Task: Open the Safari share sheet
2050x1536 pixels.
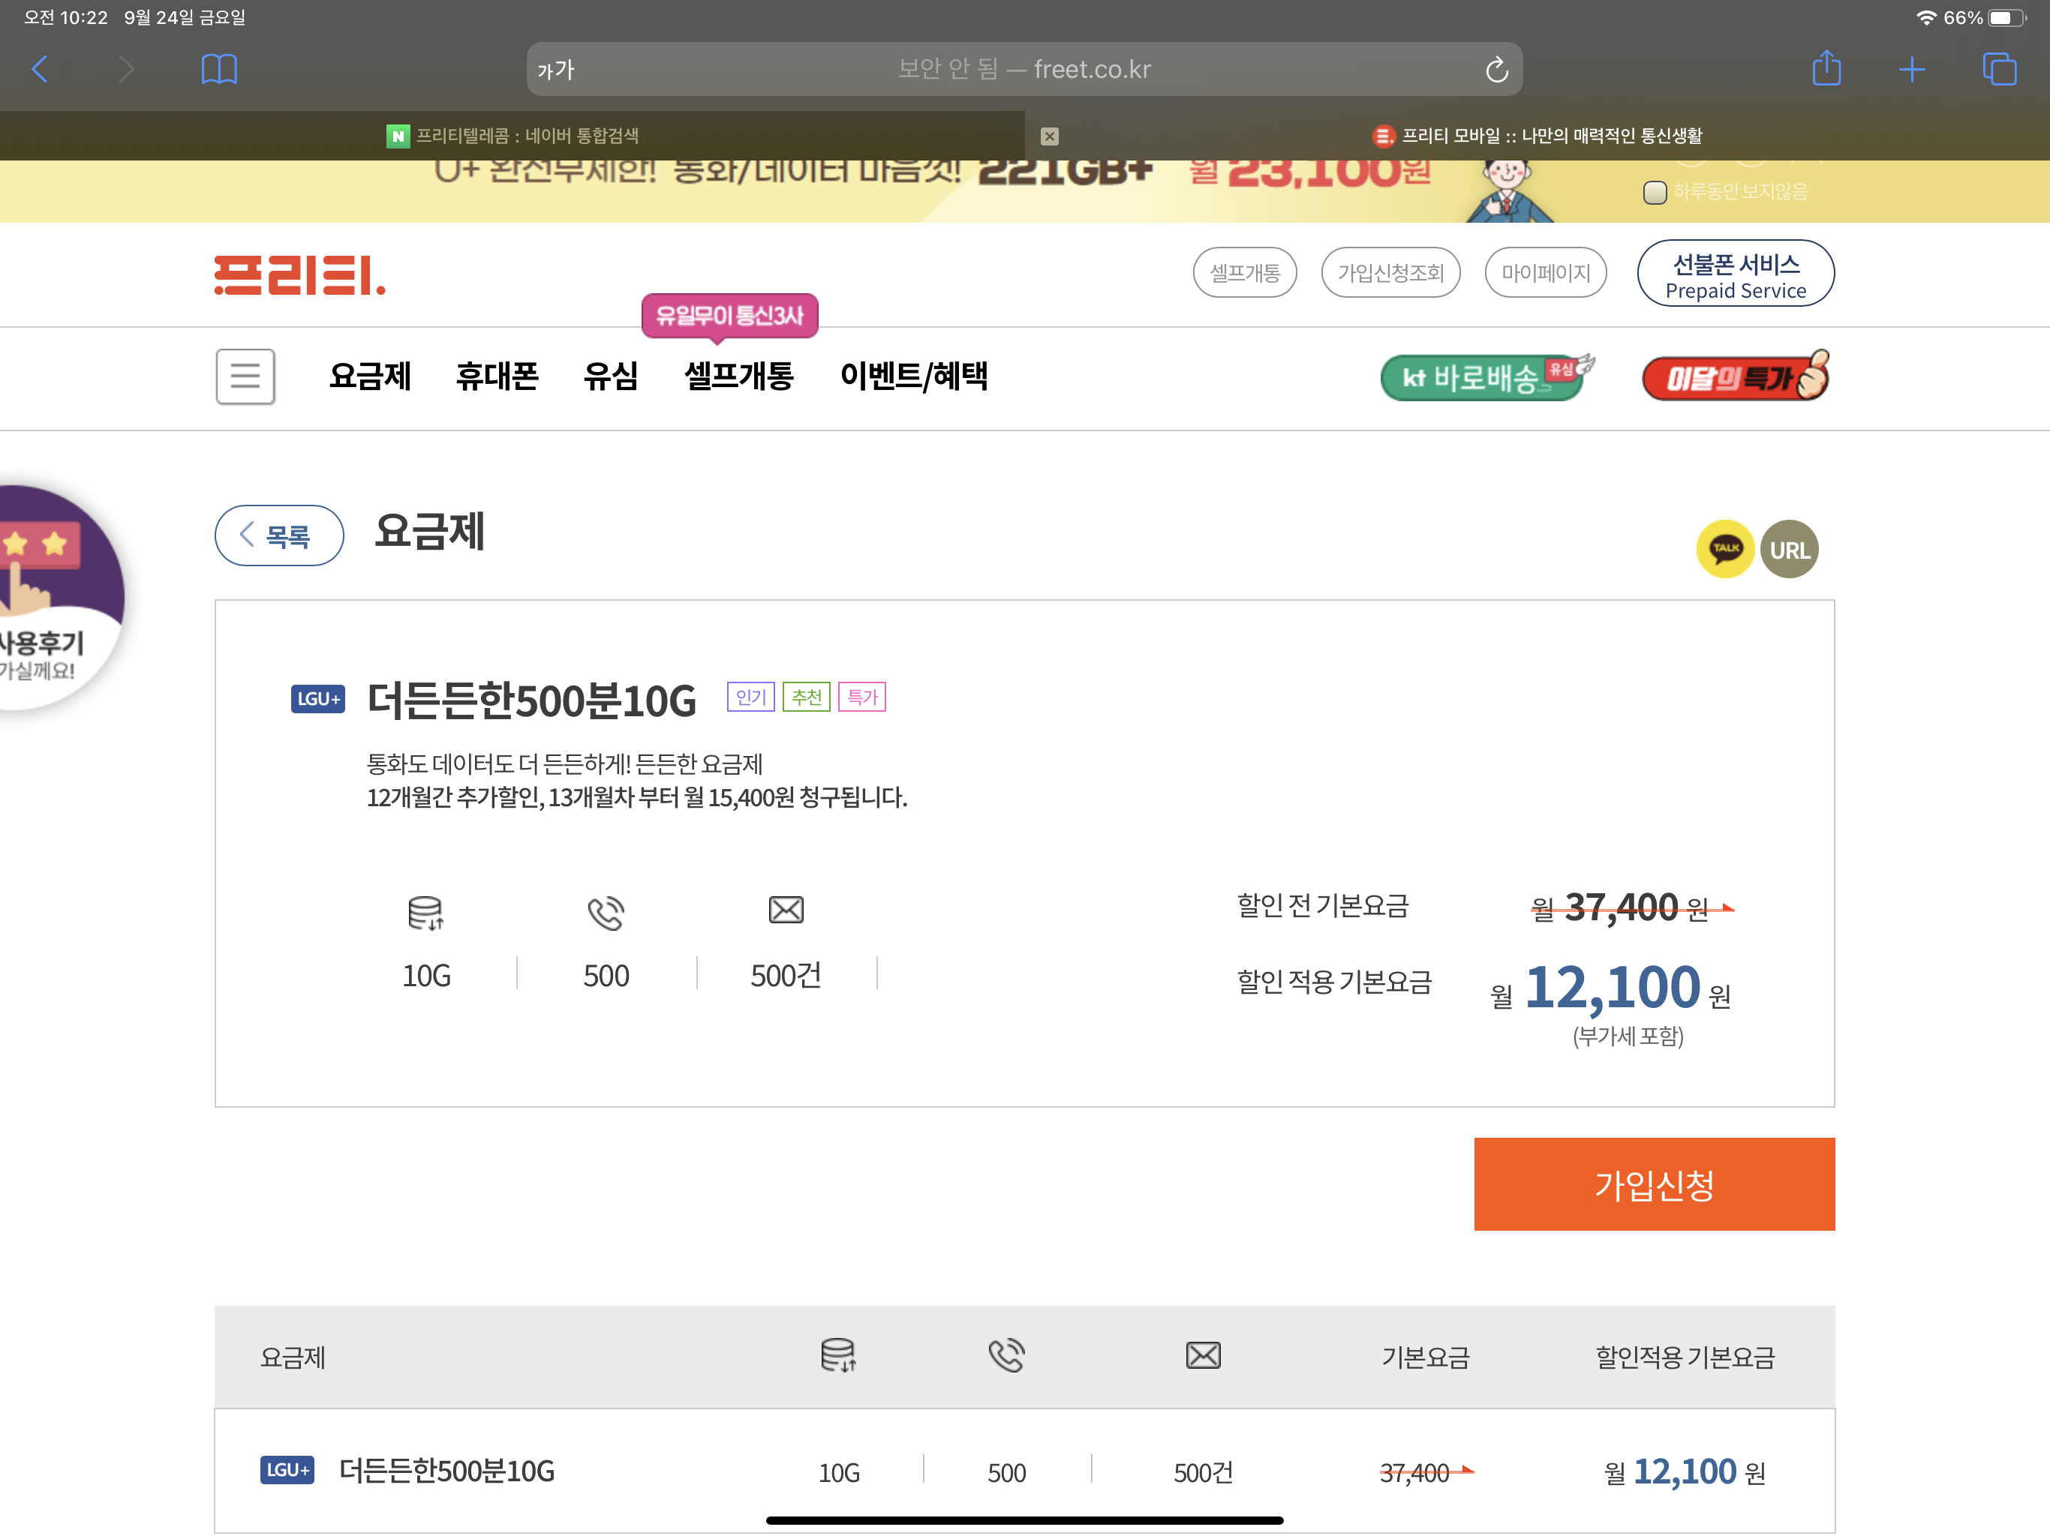Action: 1826,67
